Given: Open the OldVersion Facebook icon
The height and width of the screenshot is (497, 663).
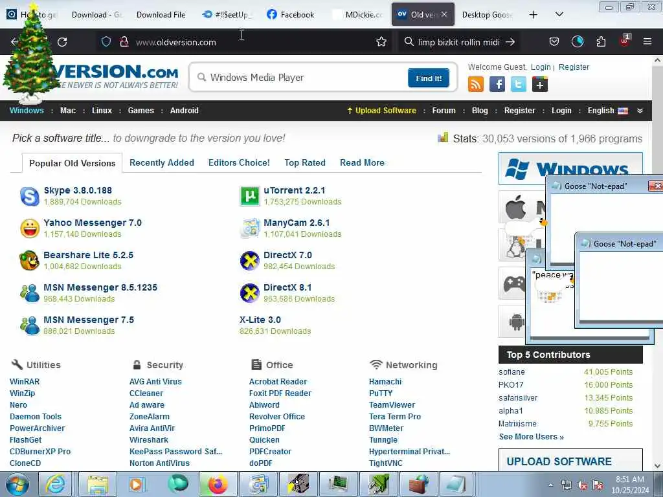Looking at the screenshot, I should click(x=497, y=84).
